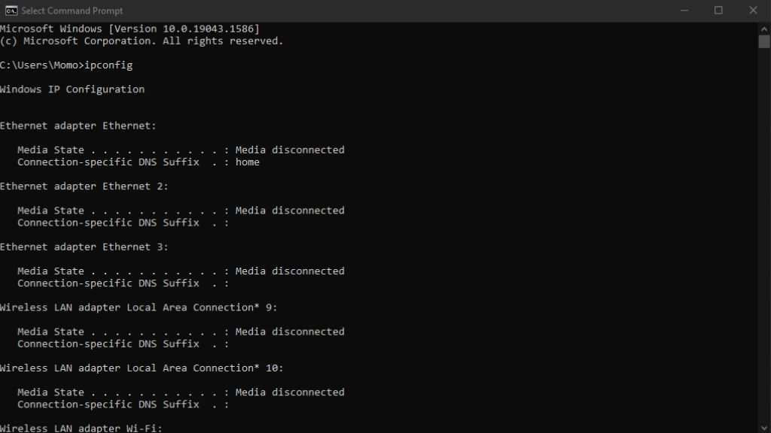Click the text Media disconnected under Ethernet adapter

(x=290, y=150)
